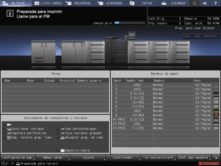
Task: Click the Cuerpo prin. progress bar
Action: point(130,23)
